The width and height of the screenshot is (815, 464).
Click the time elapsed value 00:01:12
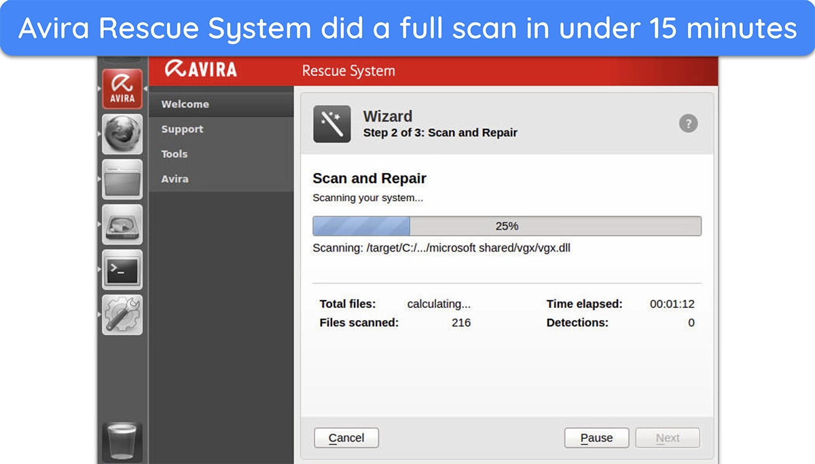point(672,304)
